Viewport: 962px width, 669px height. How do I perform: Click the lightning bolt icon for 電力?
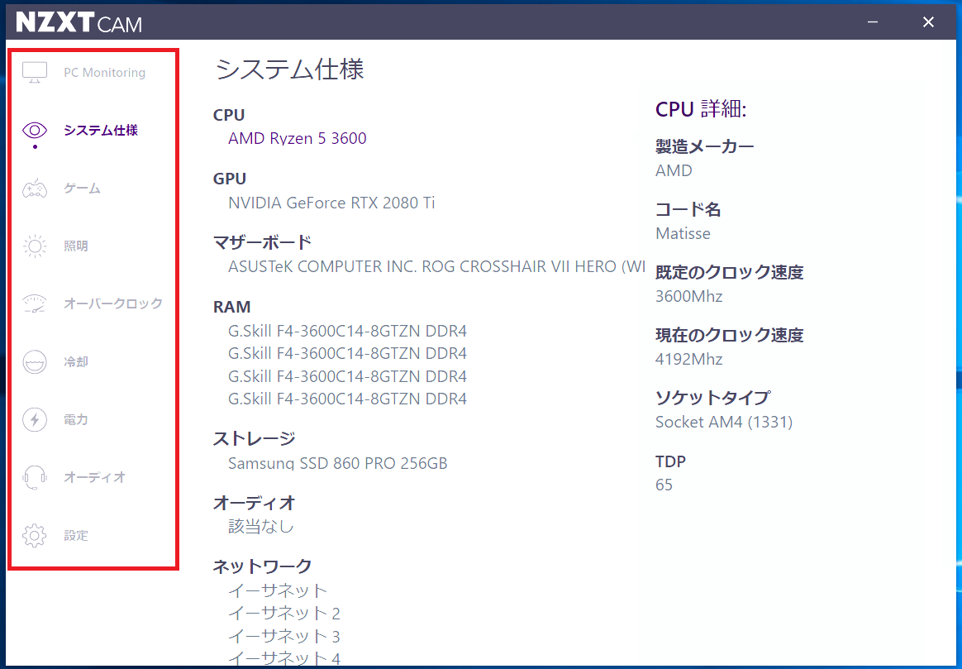[35, 420]
